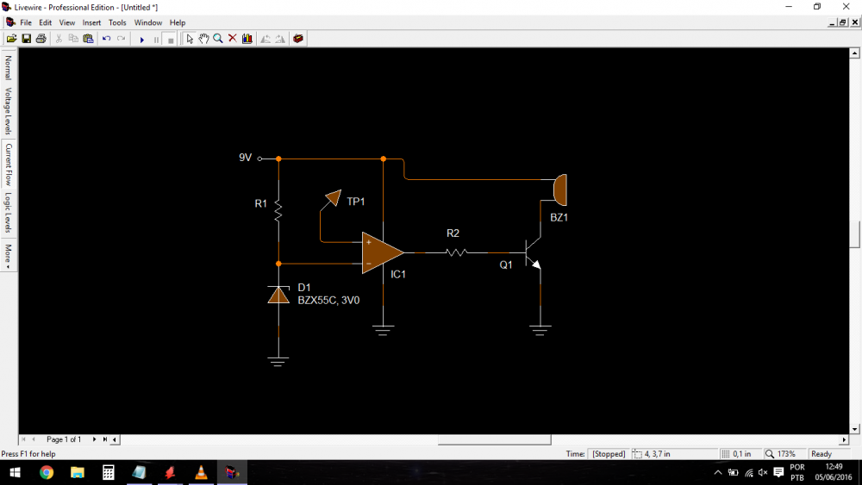Viewport: 862px width, 485px height.
Task: Select zener diode D1 symbol
Action: coord(278,295)
